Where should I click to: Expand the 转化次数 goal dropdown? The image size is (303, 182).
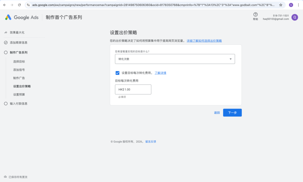[175, 59]
